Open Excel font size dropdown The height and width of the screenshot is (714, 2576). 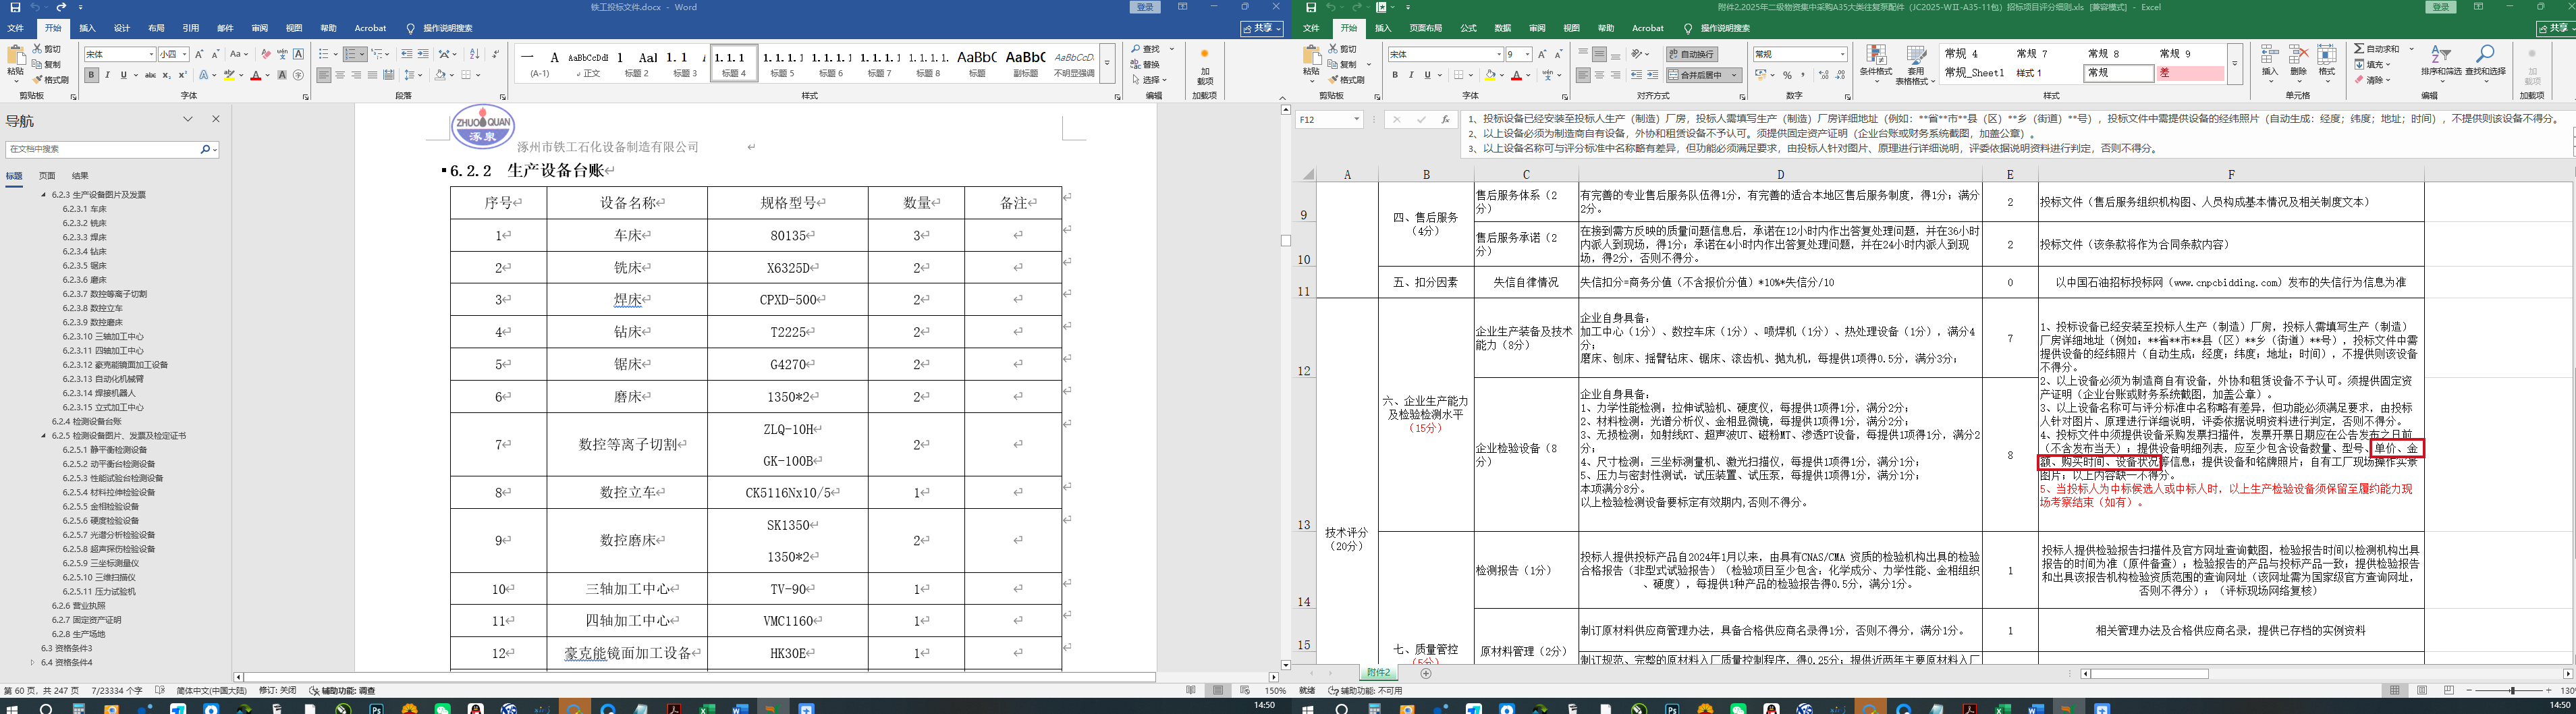click(1527, 54)
